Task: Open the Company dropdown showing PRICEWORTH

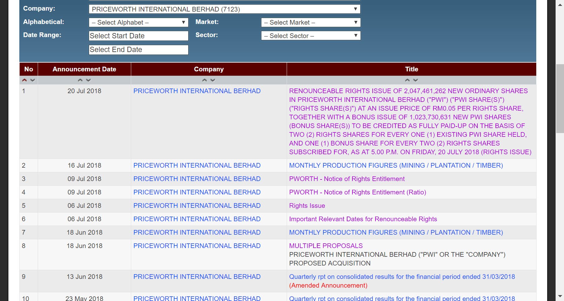Action: tap(224, 9)
